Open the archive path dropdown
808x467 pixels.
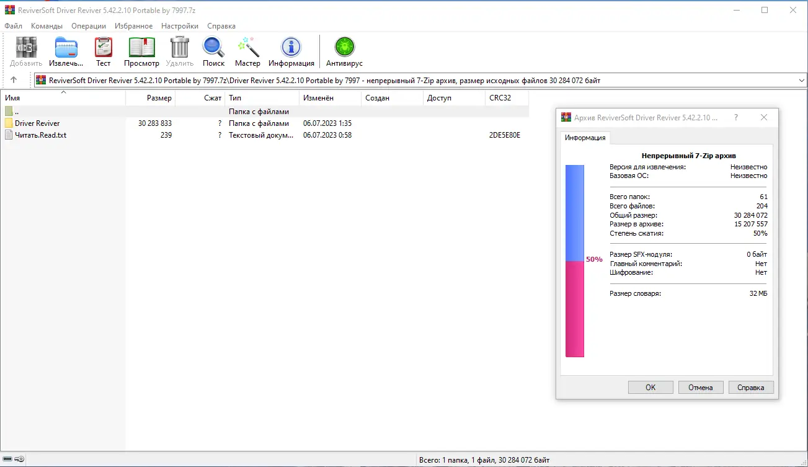point(801,79)
